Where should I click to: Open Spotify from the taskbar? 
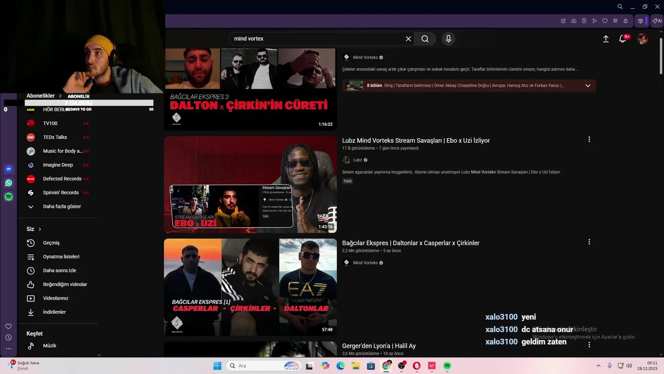(447, 366)
